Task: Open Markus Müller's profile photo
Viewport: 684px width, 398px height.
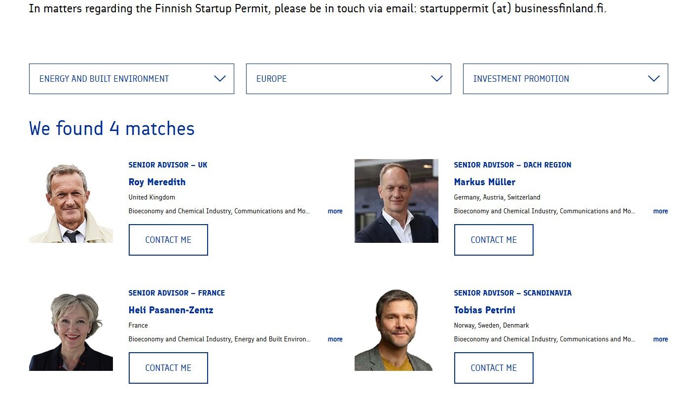Action: click(x=396, y=201)
